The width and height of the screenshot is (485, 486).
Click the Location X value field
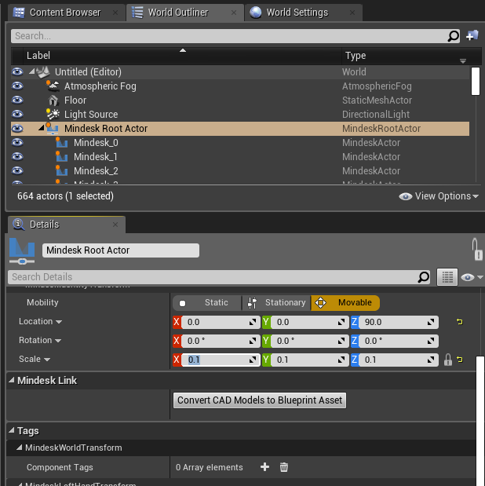pos(221,323)
